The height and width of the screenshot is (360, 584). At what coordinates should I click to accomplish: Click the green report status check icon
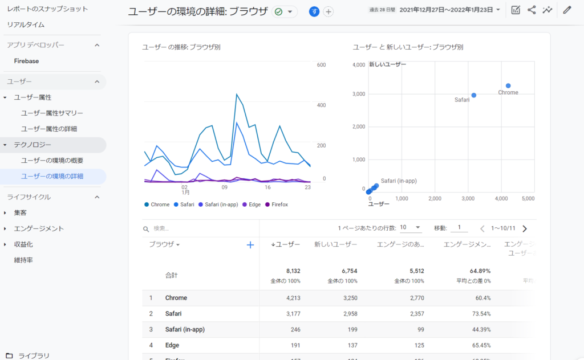[278, 12]
